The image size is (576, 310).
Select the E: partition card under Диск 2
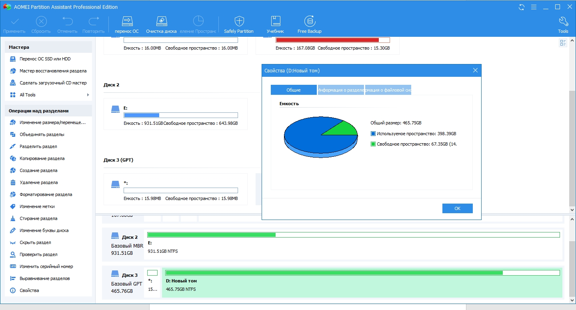coord(176,114)
